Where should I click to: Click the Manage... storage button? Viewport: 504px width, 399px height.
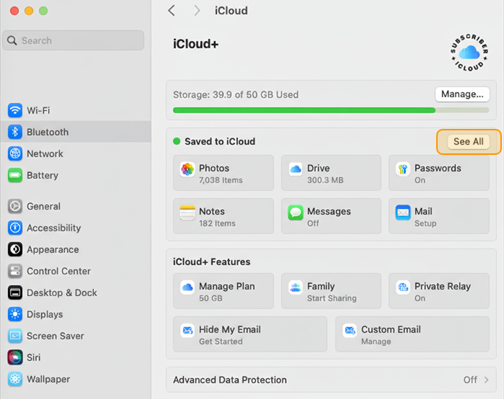[x=462, y=94]
